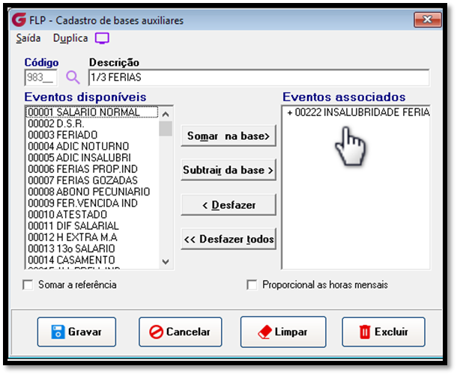Screen dimensions: 457x375
Task: Select 00002 D.S.R. event
Action: coord(92,124)
